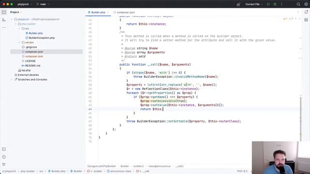Click the editor vertical scrollbar
The width and height of the screenshot is (310, 174).
tap(300, 118)
